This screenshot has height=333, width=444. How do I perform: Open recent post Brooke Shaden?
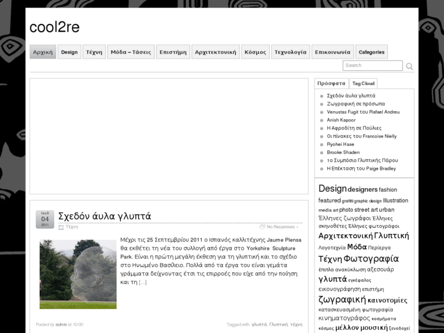(x=343, y=153)
